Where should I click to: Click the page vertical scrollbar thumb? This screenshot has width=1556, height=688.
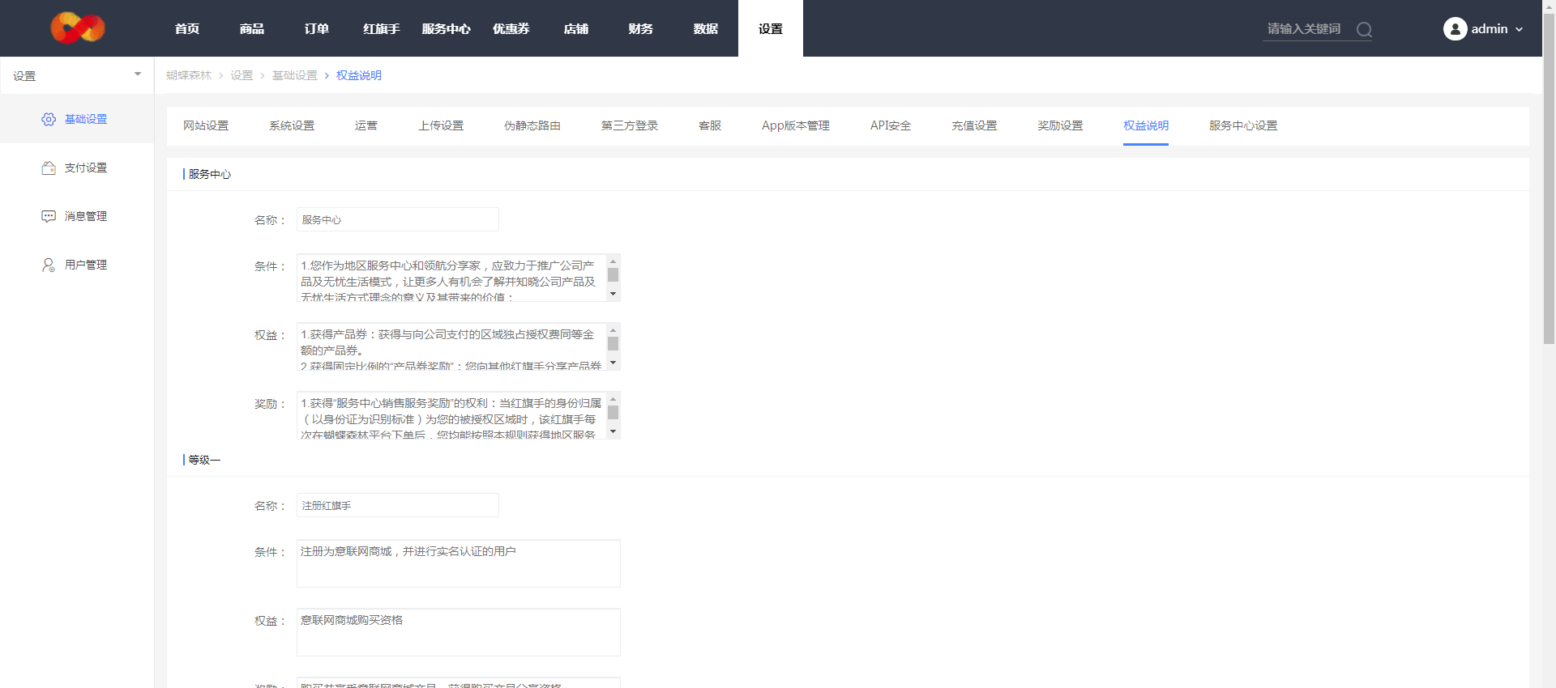click(x=1549, y=178)
